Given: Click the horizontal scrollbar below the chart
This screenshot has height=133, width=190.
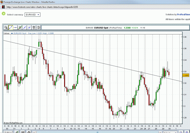Looking at the screenshot, I should (97, 132).
